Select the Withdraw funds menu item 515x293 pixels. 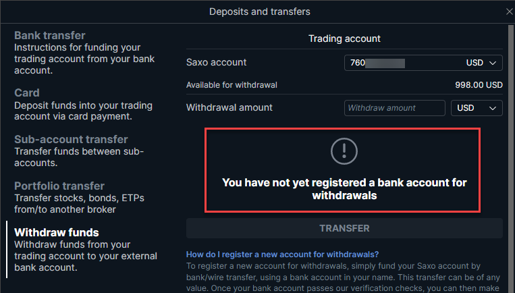click(x=86, y=250)
